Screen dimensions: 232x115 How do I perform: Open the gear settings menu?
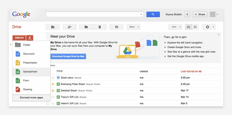pyautogui.click(x=209, y=27)
